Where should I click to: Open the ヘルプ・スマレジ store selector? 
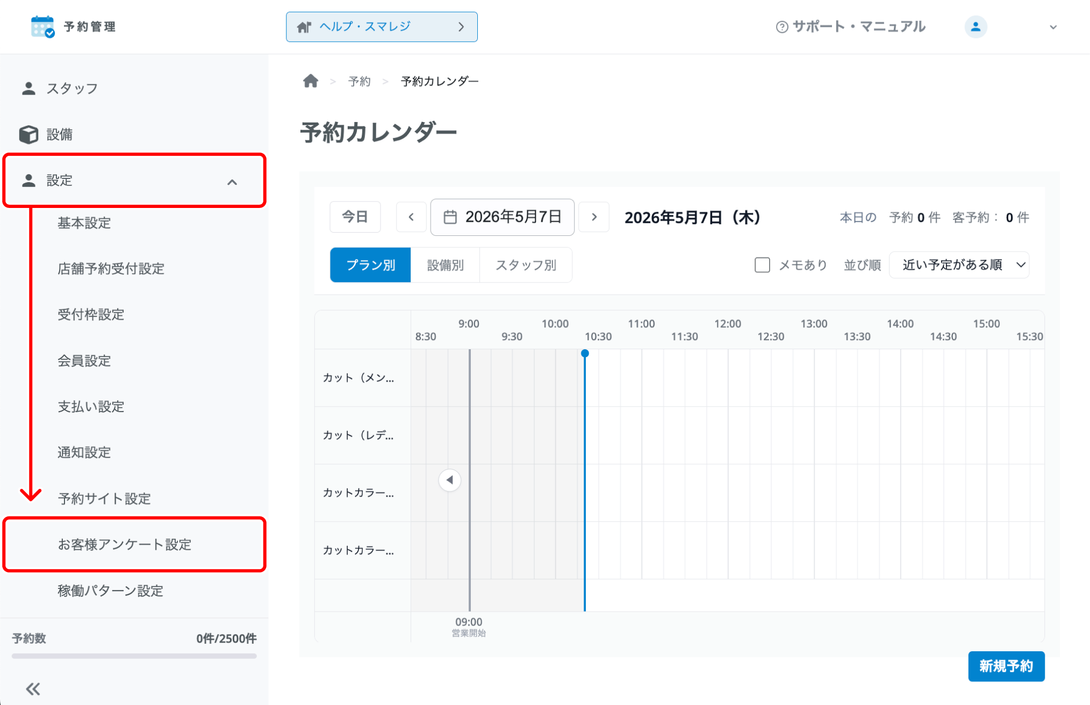[x=382, y=27]
